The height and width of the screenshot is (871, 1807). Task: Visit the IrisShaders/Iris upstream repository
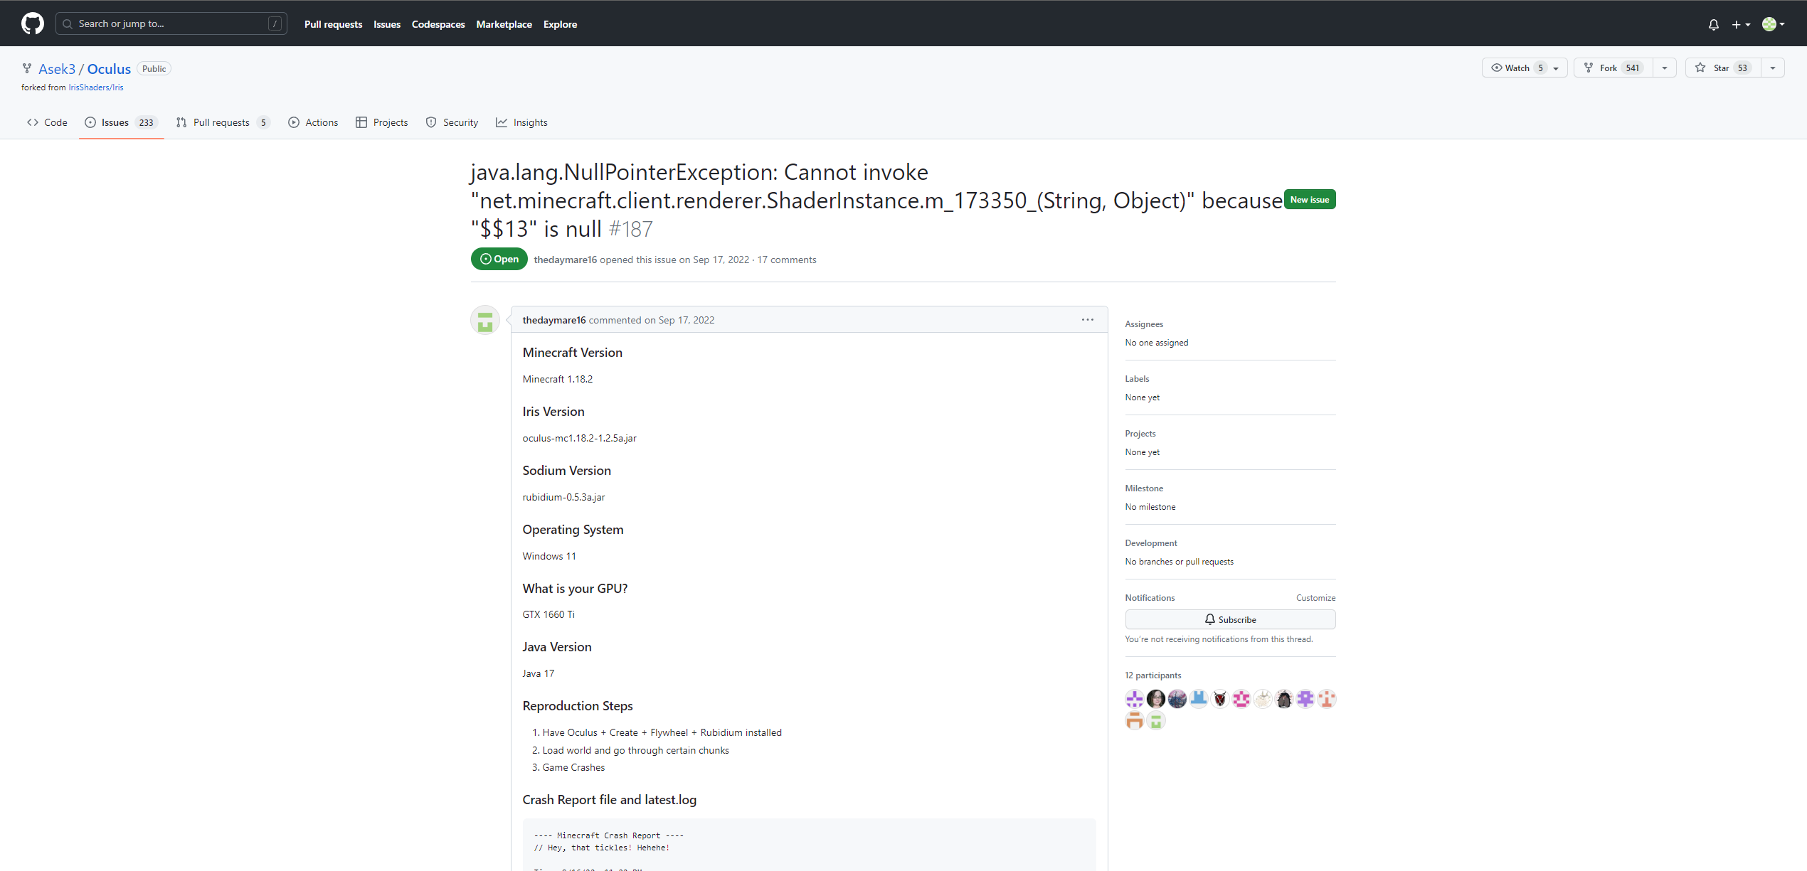pos(96,87)
